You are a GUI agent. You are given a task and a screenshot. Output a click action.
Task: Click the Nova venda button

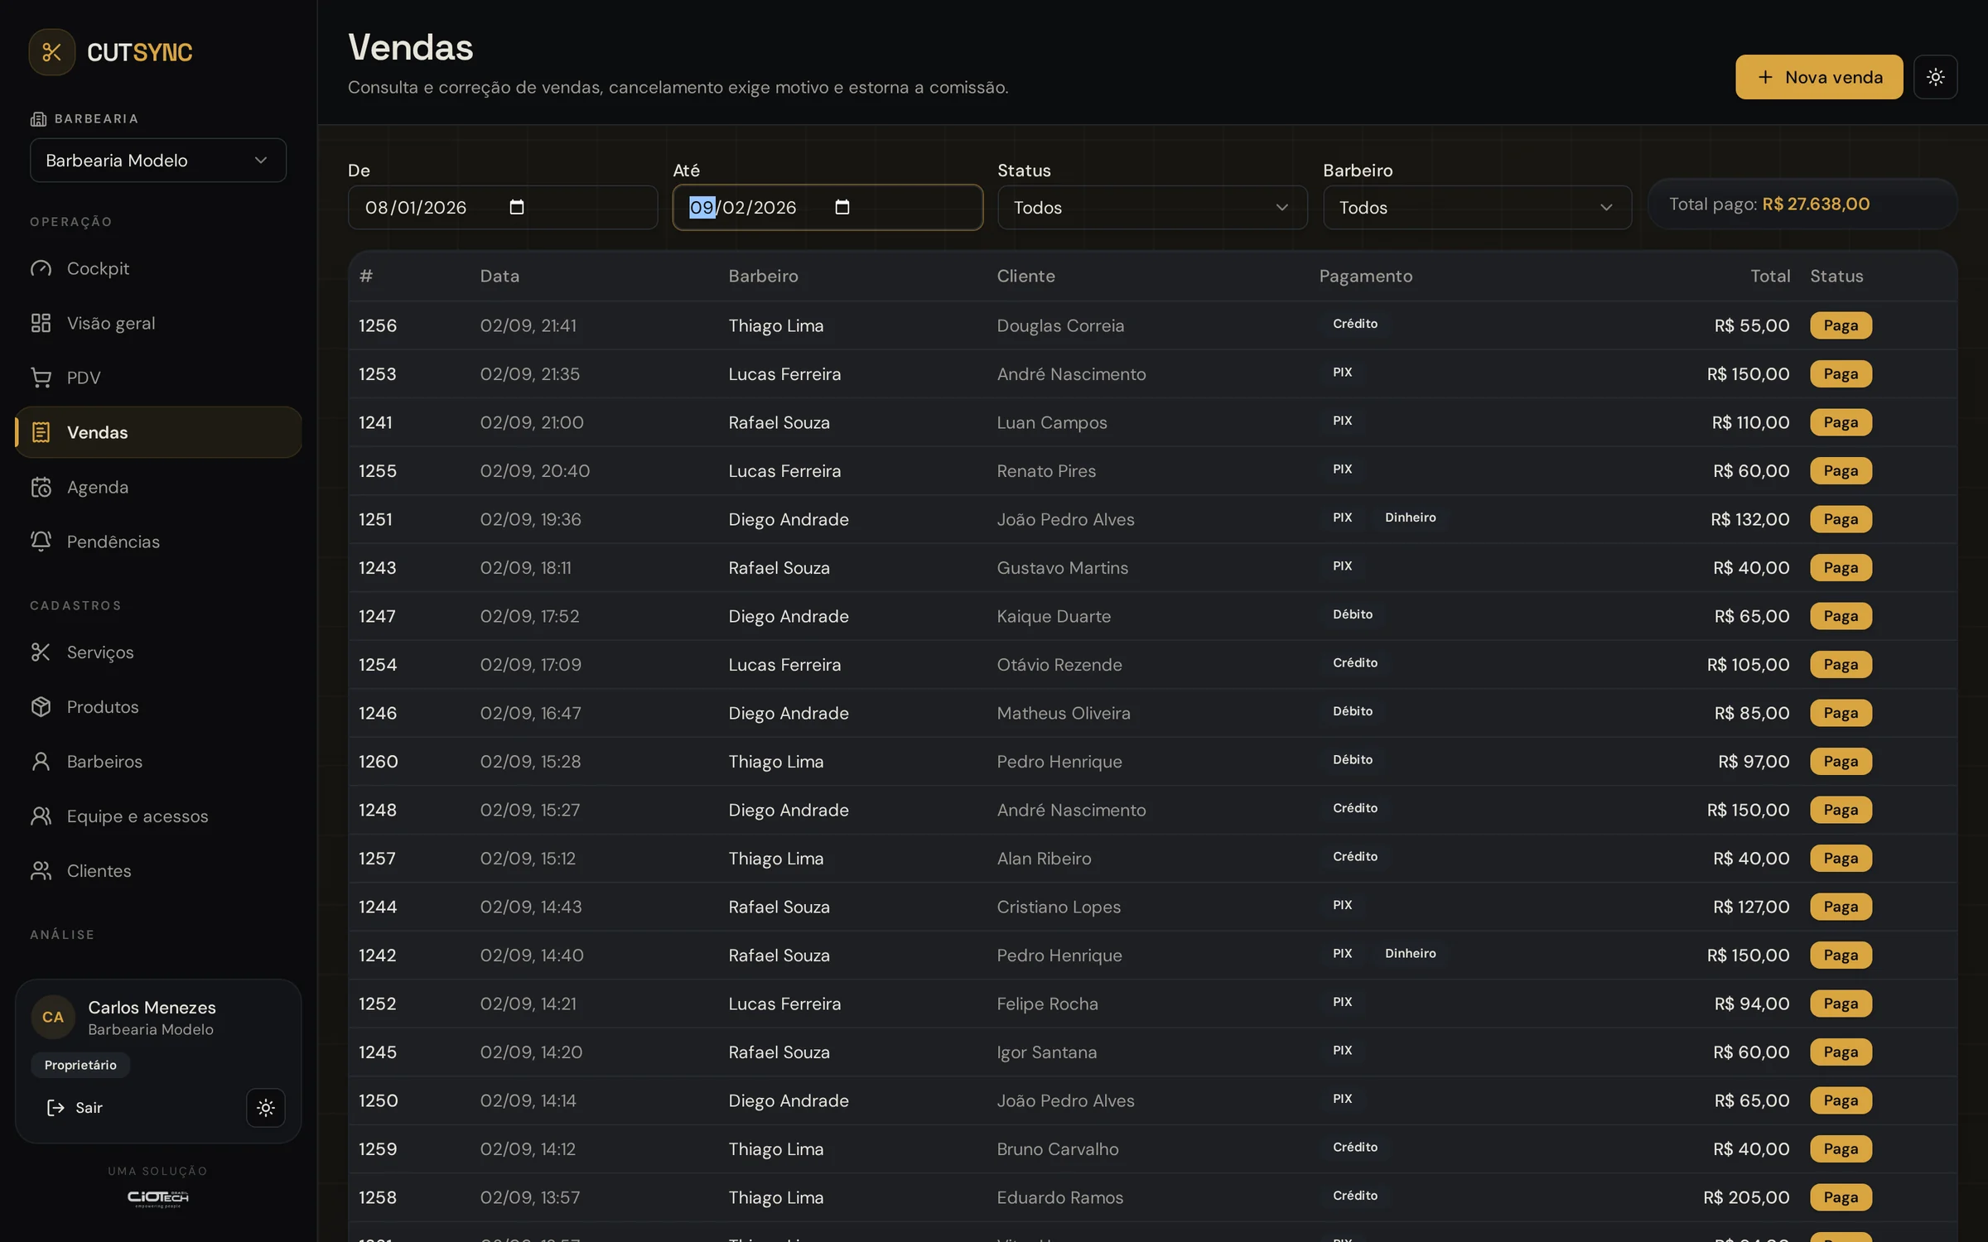point(1819,77)
